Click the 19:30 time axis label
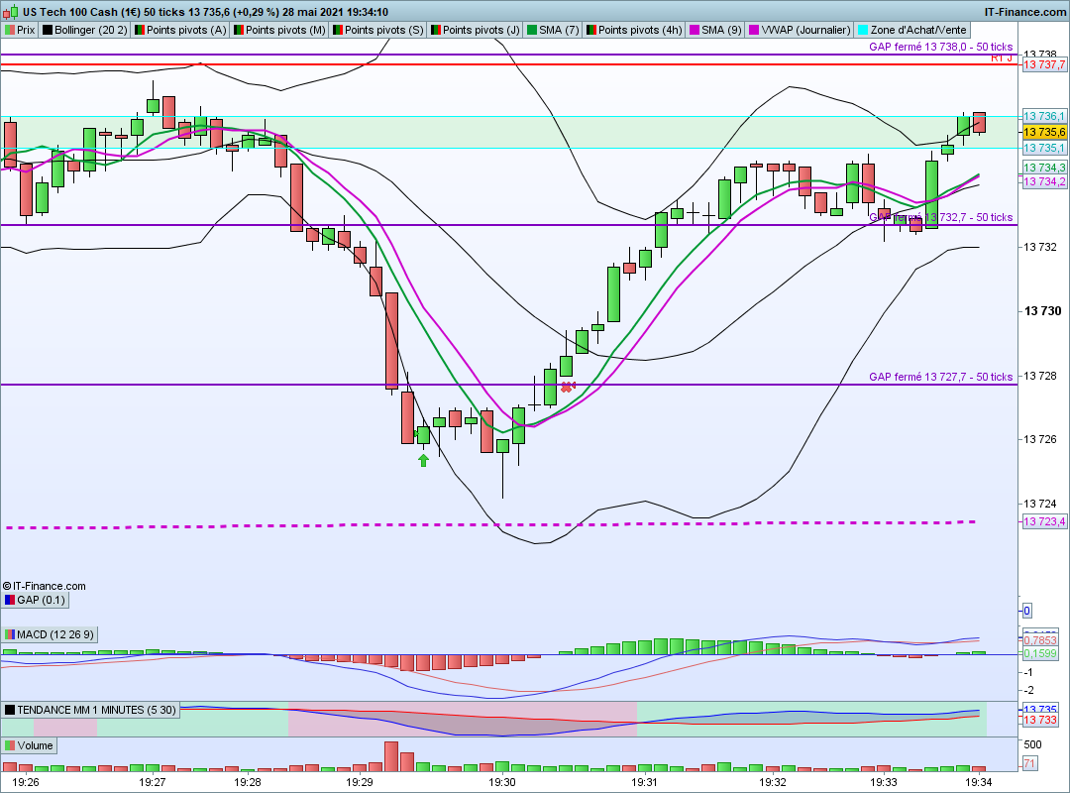1070x793 pixels. [x=501, y=782]
